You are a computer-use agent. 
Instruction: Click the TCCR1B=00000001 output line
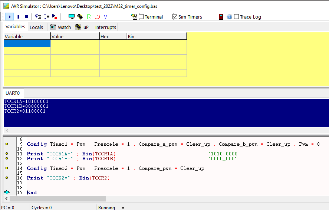pos(26,106)
